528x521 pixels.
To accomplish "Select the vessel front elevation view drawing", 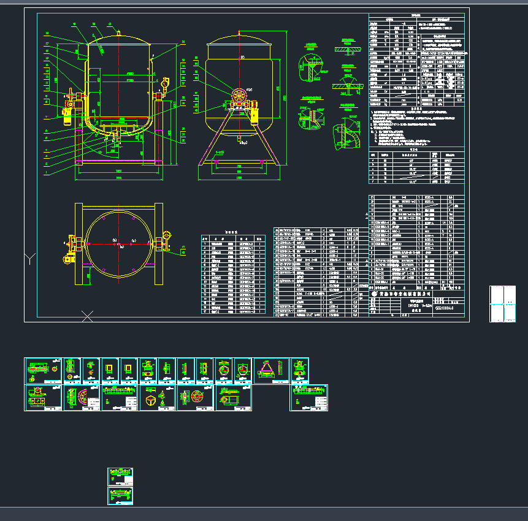I will pyautogui.click(x=115, y=101).
